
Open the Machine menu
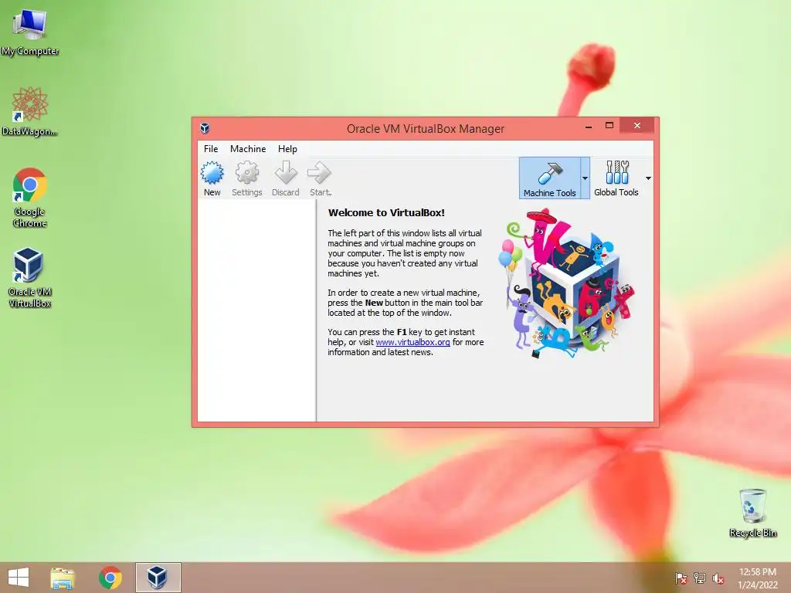(248, 149)
